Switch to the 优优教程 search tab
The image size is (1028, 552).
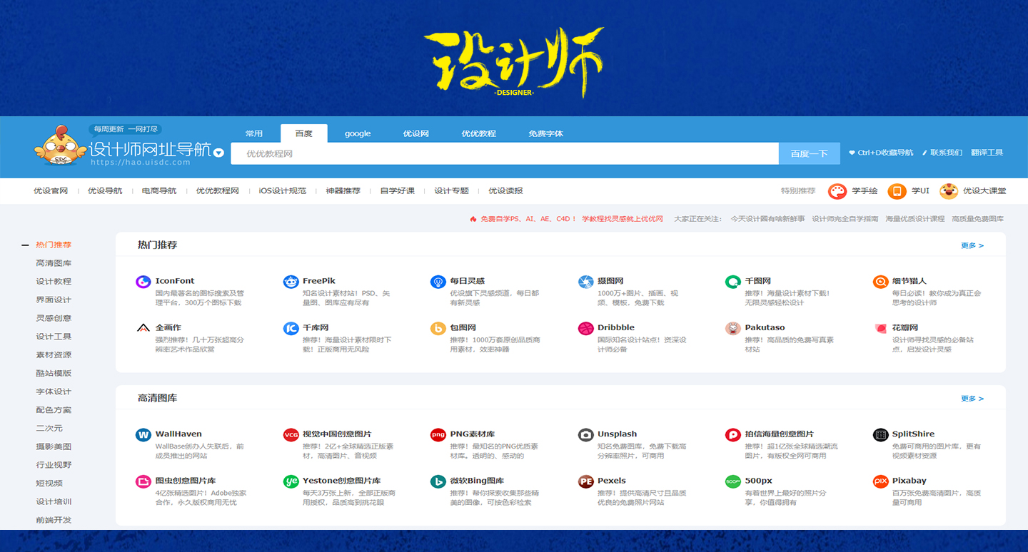click(x=478, y=133)
